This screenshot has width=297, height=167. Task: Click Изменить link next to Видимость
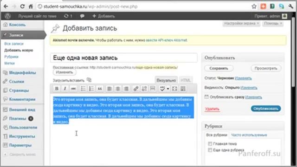click(x=249, y=88)
